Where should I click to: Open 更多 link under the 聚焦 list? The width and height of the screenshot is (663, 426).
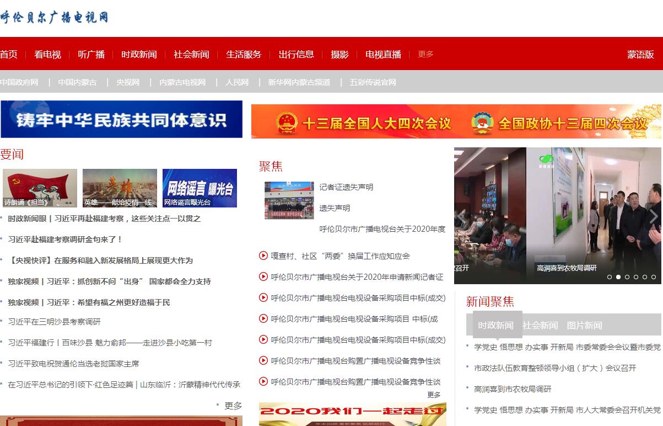(434, 395)
